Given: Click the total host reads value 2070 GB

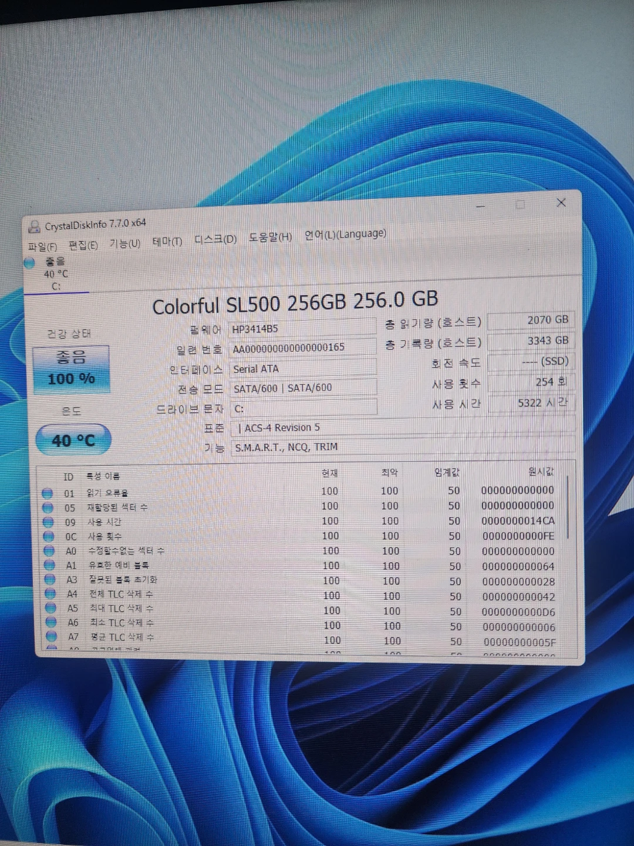Looking at the screenshot, I should [x=530, y=320].
